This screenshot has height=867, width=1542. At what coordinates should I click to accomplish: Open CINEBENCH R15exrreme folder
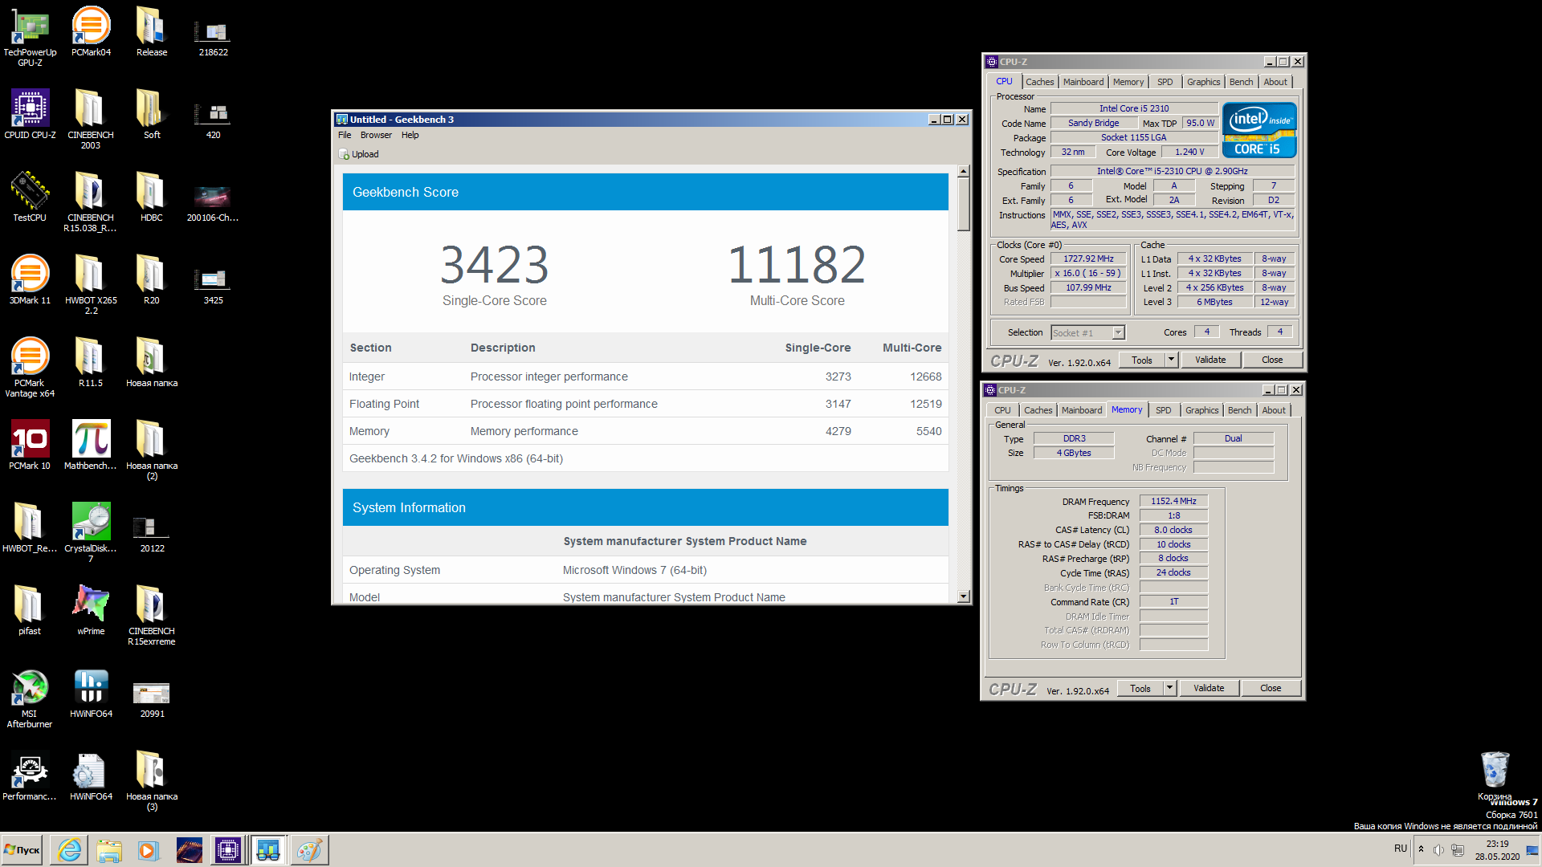coord(152,615)
